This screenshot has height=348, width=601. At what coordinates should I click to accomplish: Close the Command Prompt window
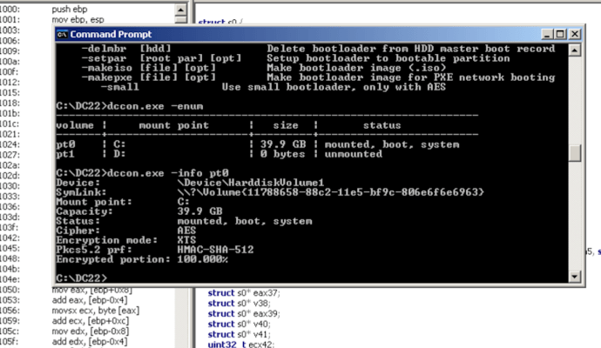[x=575, y=35]
